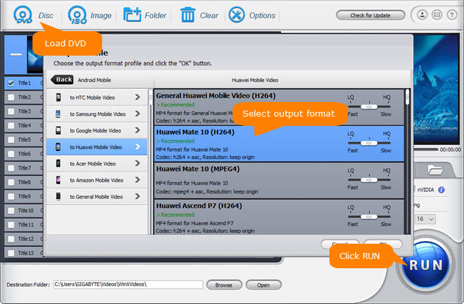Click Check for Update button
464x304 pixels.
click(370, 15)
